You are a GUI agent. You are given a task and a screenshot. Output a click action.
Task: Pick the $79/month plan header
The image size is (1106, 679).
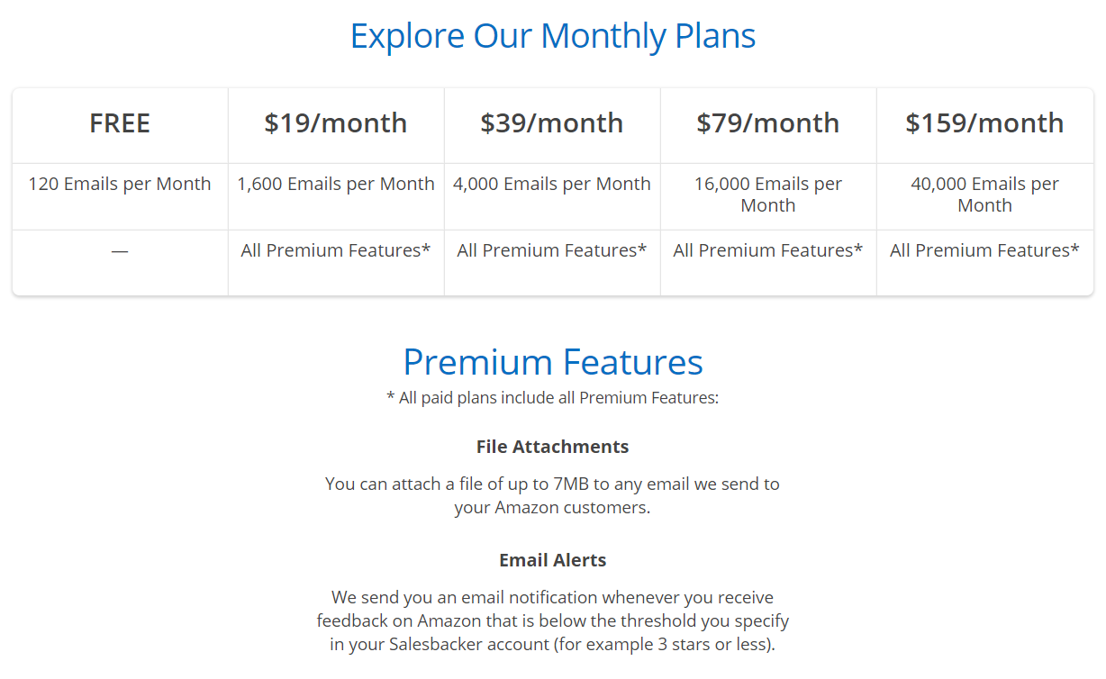click(768, 123)
